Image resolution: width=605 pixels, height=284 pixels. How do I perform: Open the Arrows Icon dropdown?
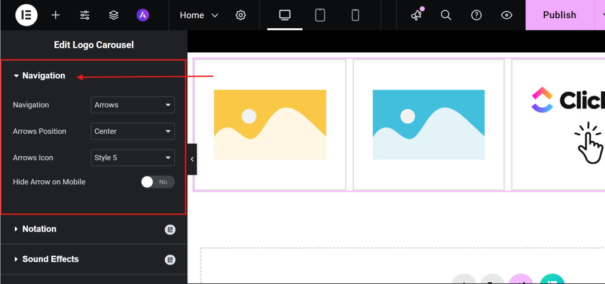(x=132, y=158)
